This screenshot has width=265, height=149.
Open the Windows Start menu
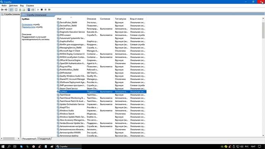point(3,147)
